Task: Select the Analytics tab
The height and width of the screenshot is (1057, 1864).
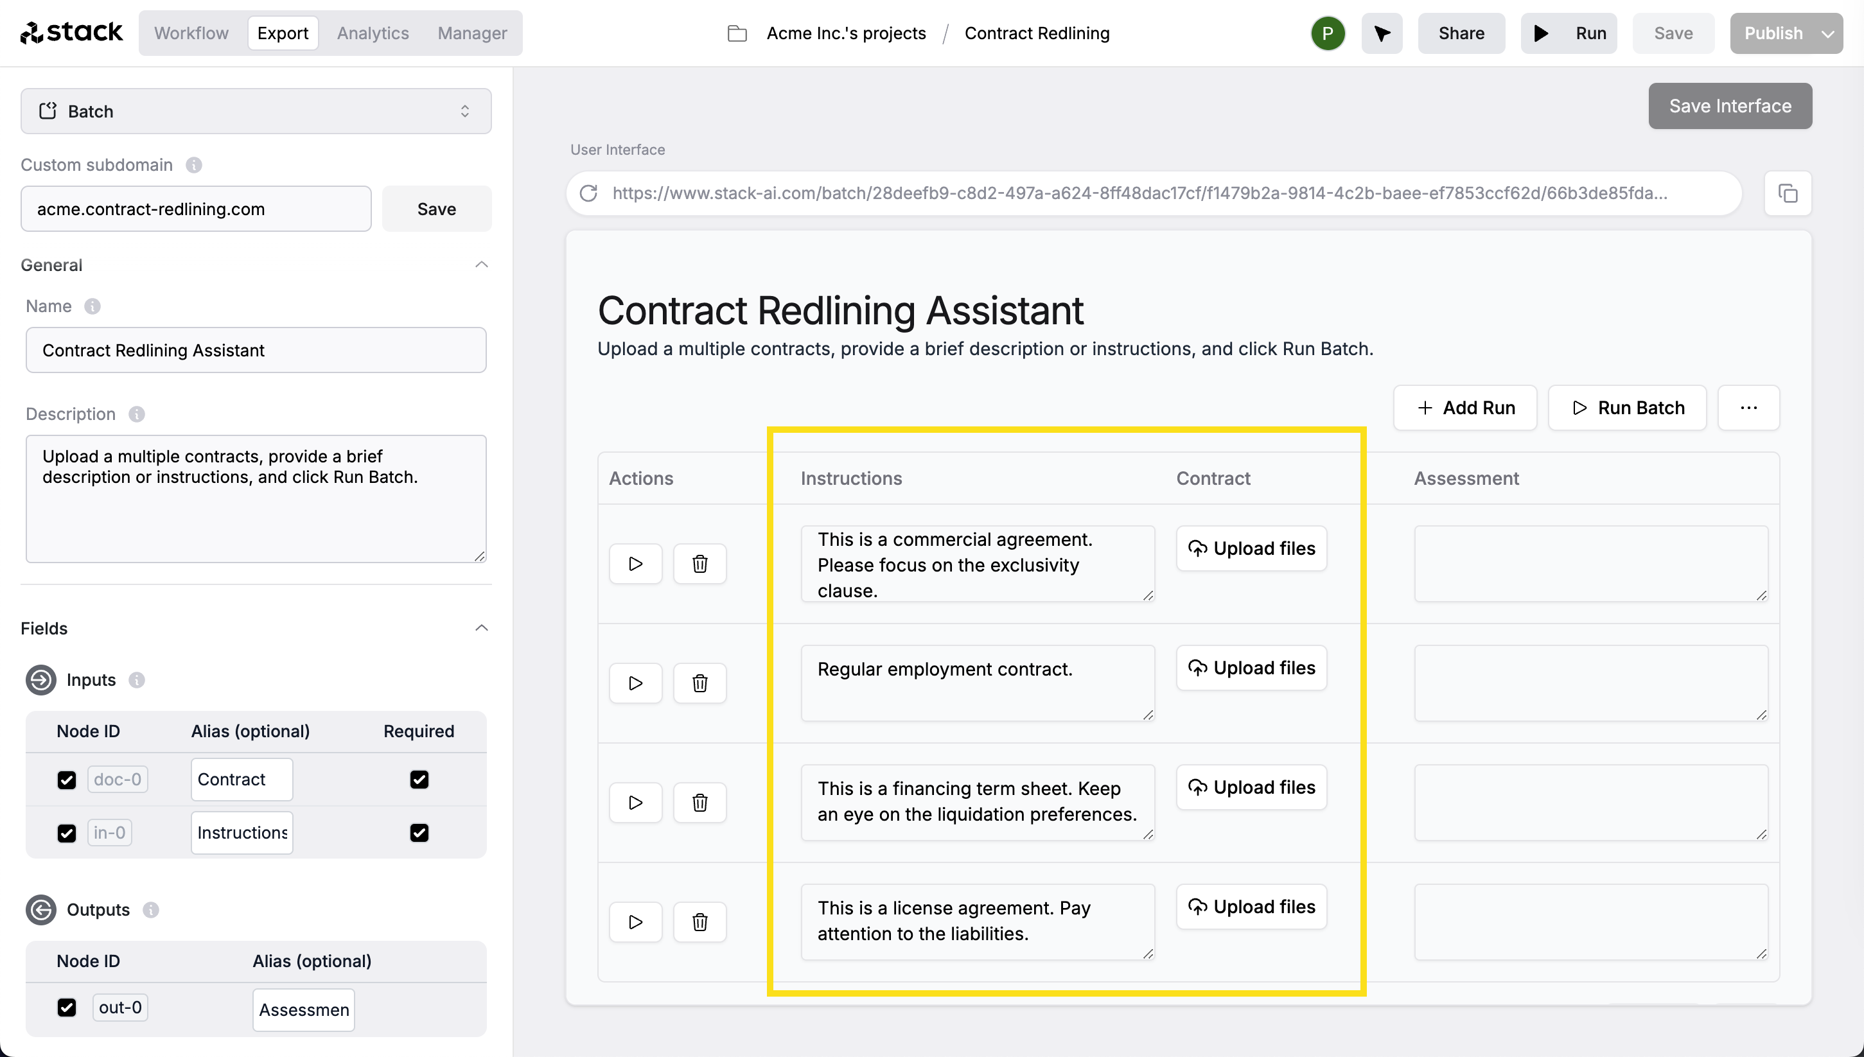Action: click(x=373, y=33)
